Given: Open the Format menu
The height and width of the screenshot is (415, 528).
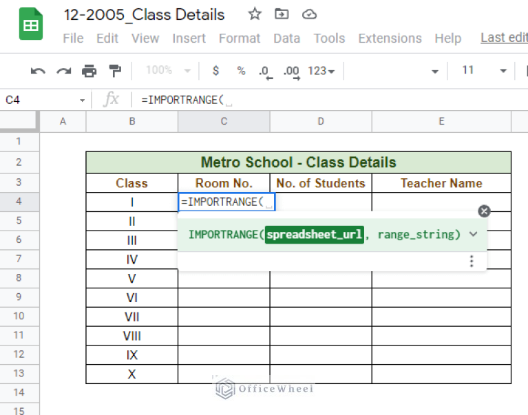Looking at the screenshot, I should (x=239, y=39).
